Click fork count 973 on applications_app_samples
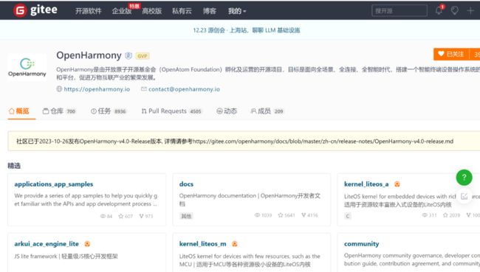Image resolution: width=480 pixels, height=272 pixels. (x=146, y=216)
